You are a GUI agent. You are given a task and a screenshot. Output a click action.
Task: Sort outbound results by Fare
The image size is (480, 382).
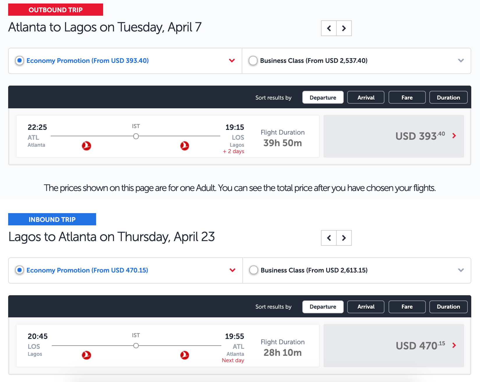[x=407, y=98]
